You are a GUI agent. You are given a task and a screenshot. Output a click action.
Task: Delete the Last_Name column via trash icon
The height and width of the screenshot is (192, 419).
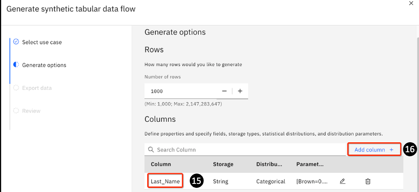pyautogui.click(x=368, y=181)
